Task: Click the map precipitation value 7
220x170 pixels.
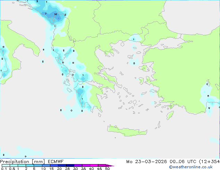Action: click(x=46, y=14)
